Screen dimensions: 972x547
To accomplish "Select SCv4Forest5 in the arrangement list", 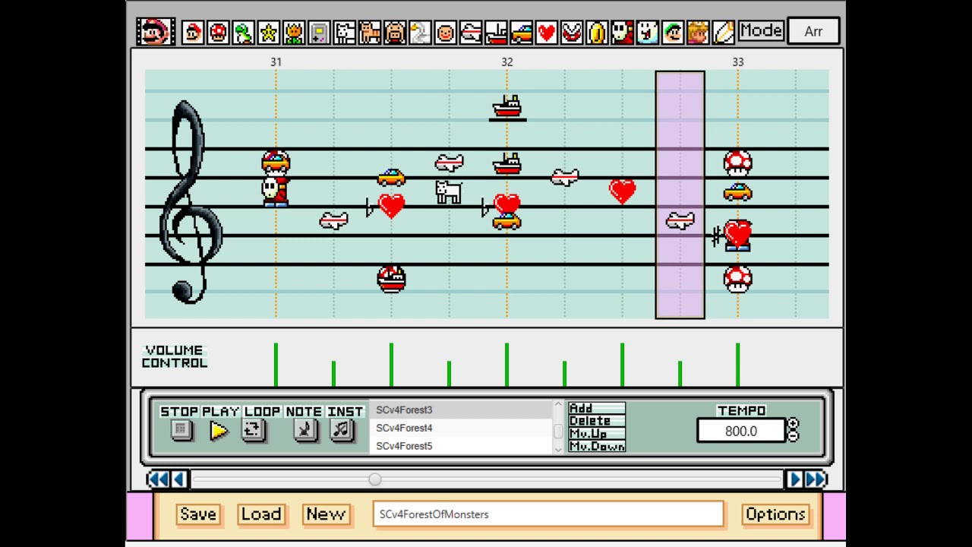I will (x=461, y=446).
